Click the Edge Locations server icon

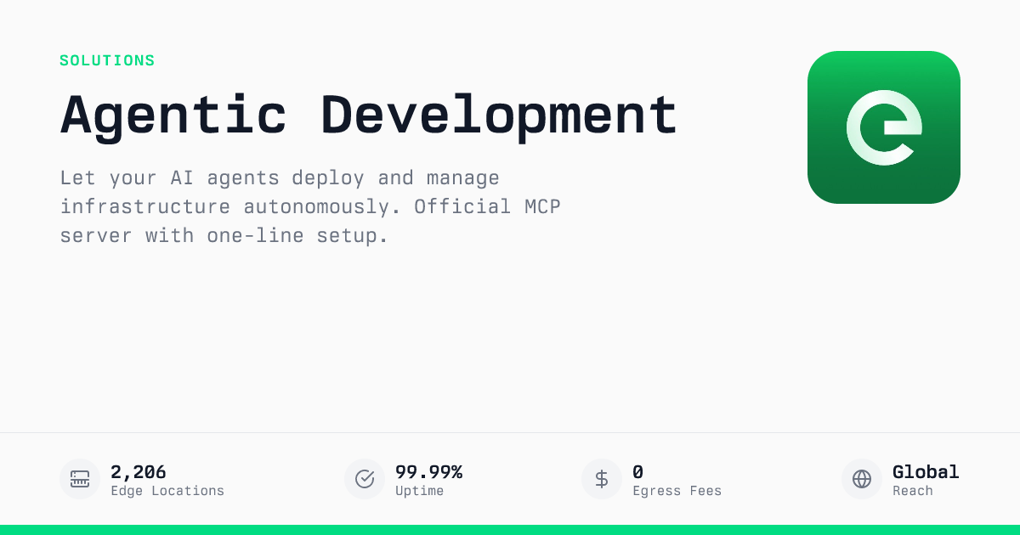click(80, 479)
